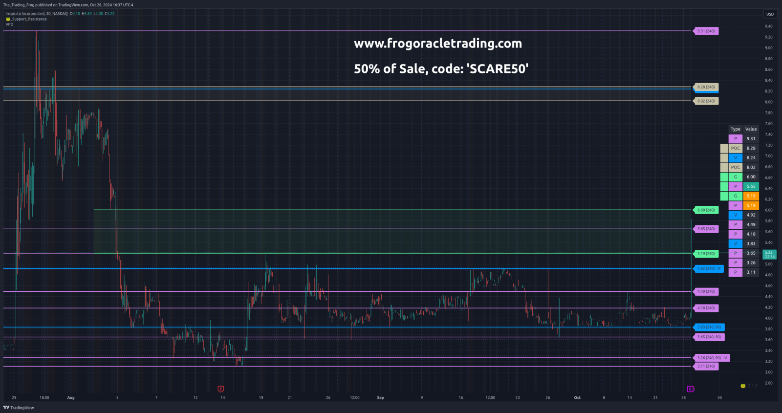
Task: Select the 4.49 (240) level label
Action: (x=706, y=291)
